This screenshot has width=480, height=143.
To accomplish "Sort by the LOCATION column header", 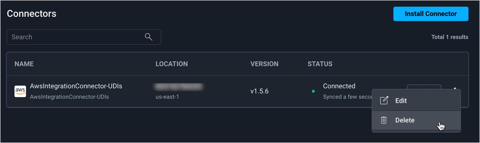I will click(172, 64).
